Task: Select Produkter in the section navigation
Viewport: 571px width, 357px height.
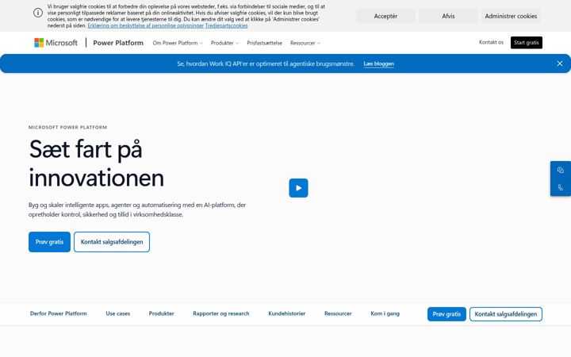Action: click(x=161, y=313)
